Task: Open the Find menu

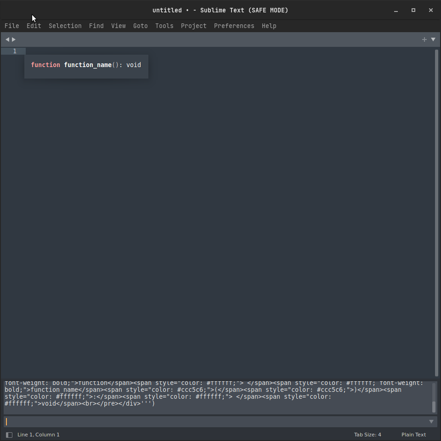Action: click(x=96, y=26)
